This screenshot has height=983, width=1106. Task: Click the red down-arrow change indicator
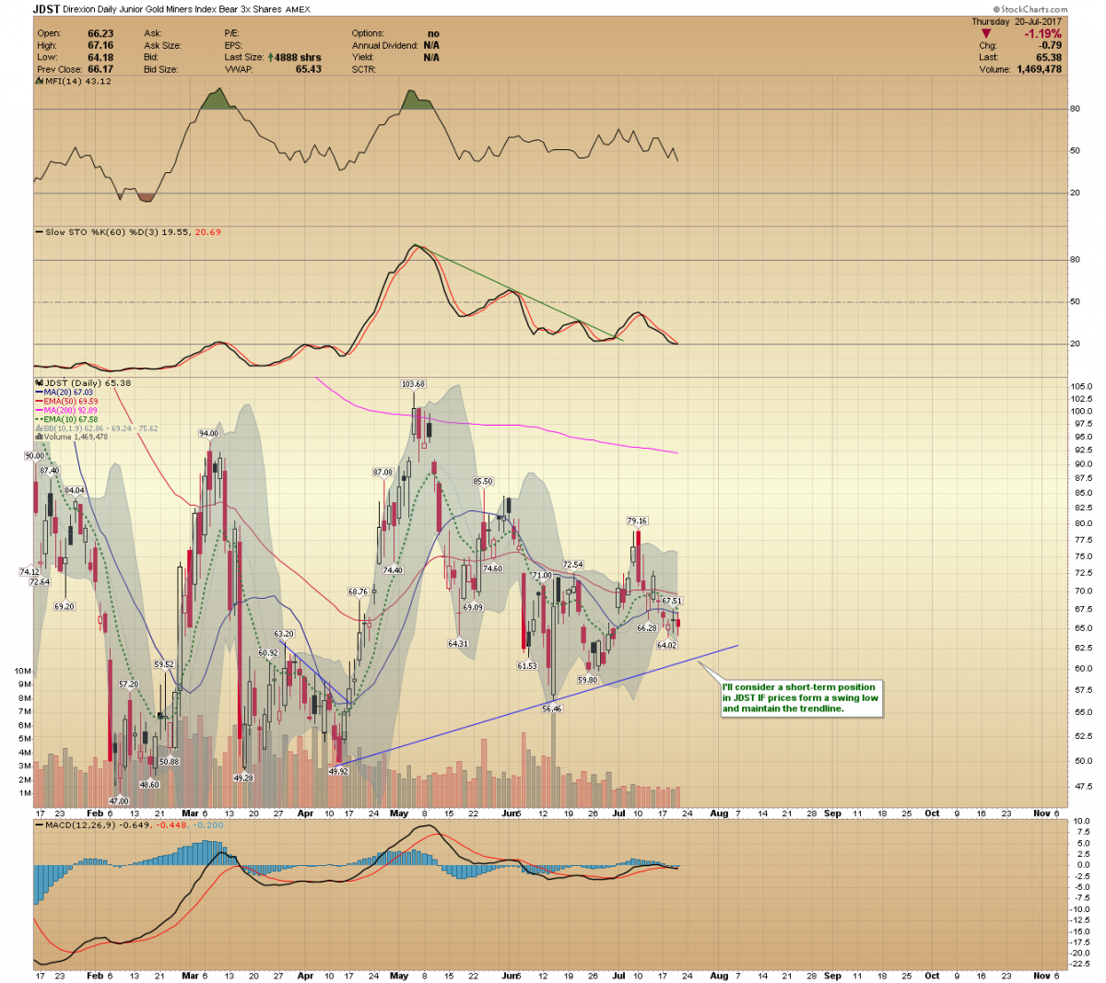tap(986, 34)
